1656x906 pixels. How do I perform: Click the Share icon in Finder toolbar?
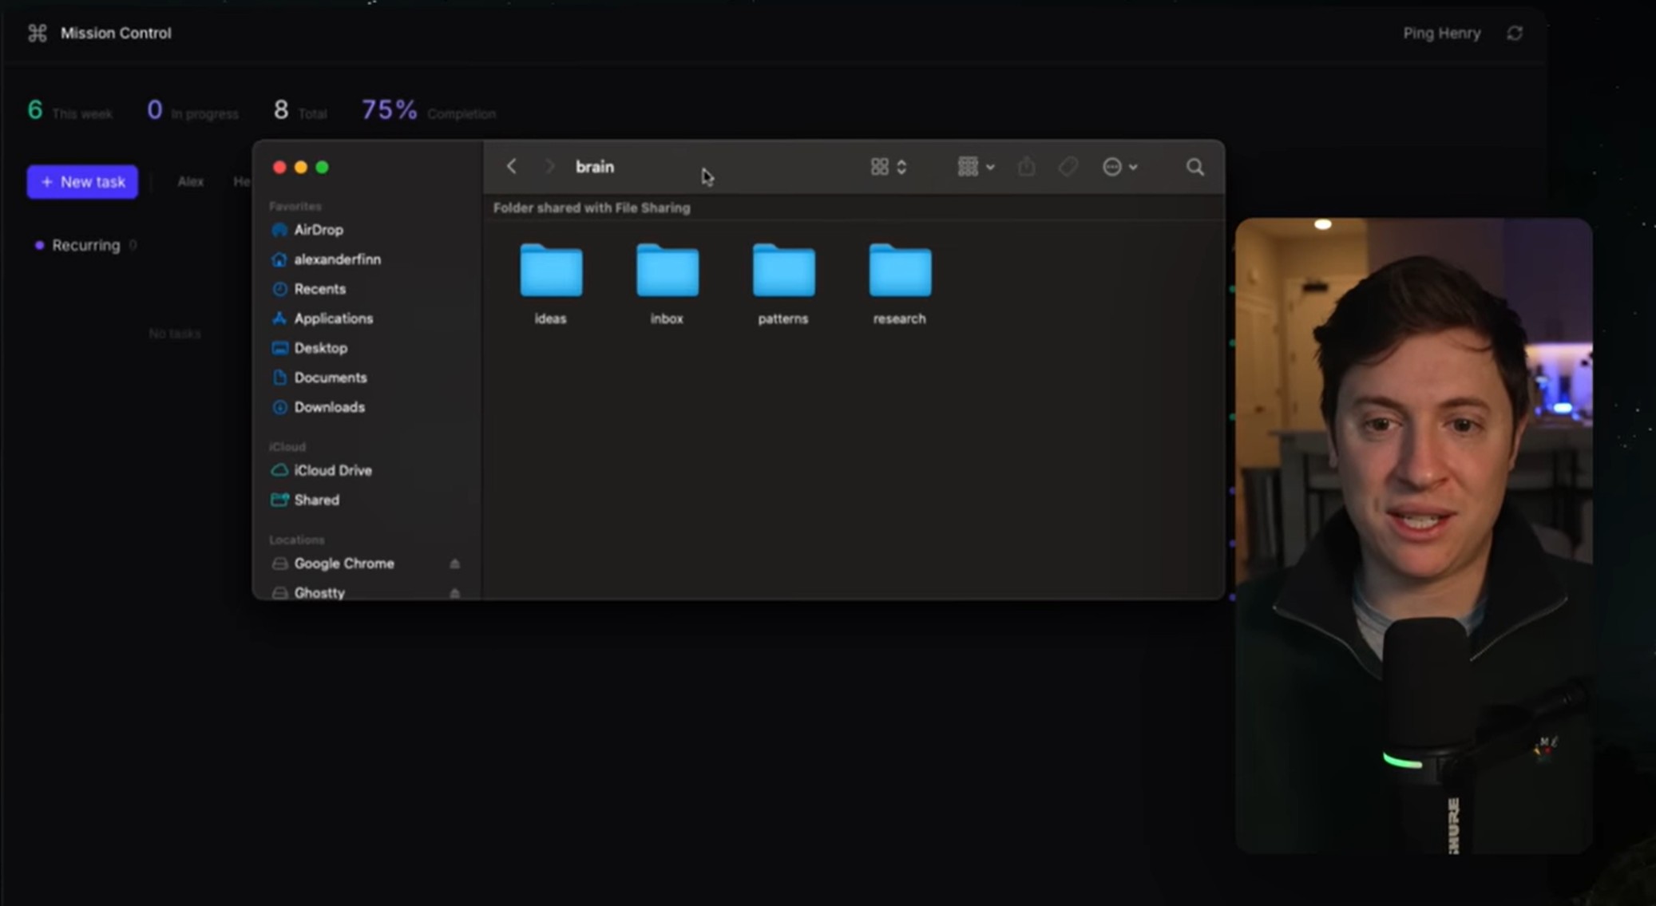(x=1027, y=167)
